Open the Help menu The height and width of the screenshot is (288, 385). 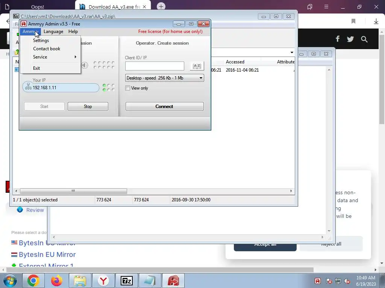[x=73, y=31]
